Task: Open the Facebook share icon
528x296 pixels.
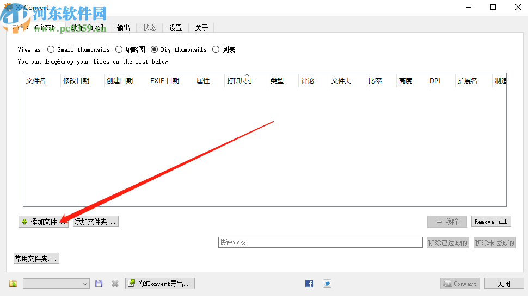Action: pyautogui.click(x=309, y=284)
